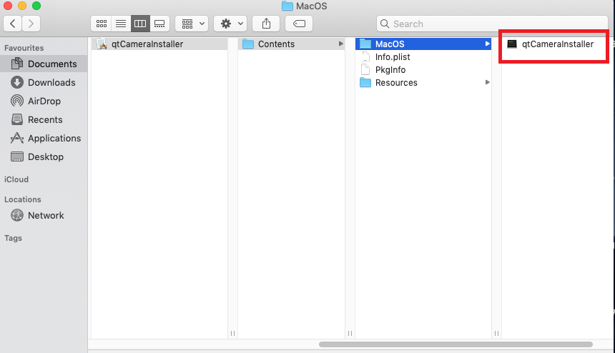615x353 pixels.
Task: Select qtCameraInstaller executable in last column
Action: point(557,44)
